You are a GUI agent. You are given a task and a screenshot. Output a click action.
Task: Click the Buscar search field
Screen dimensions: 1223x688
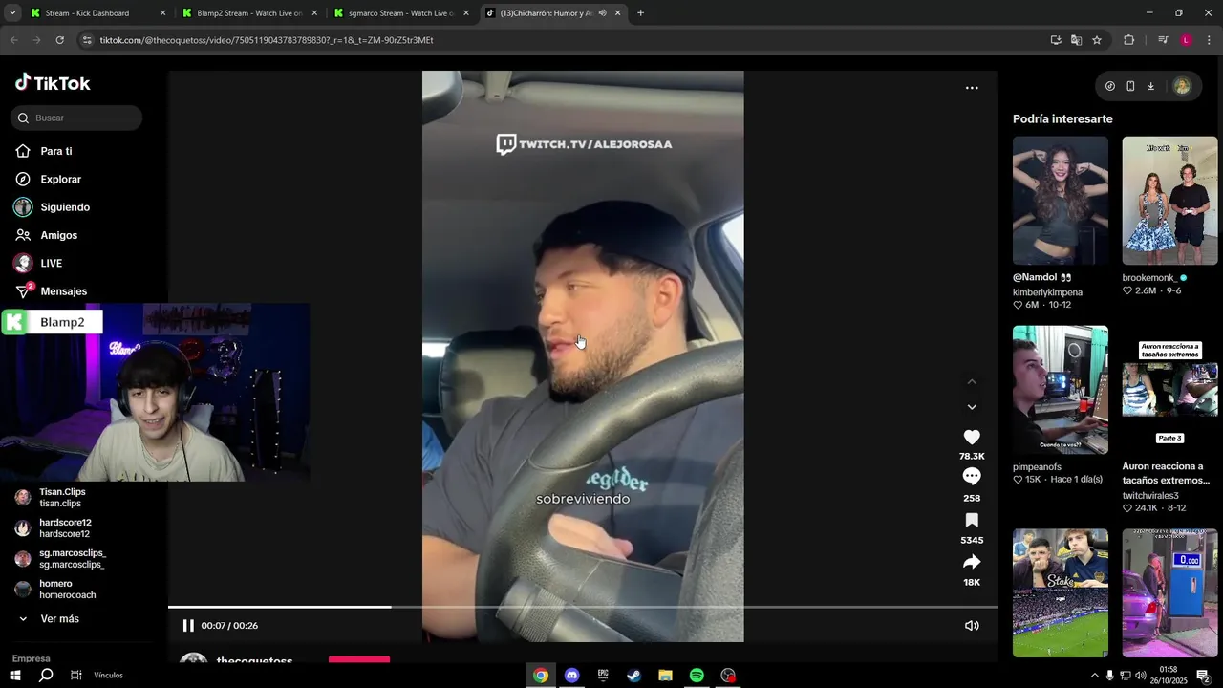pyautogui.click(x=76, y=118)
